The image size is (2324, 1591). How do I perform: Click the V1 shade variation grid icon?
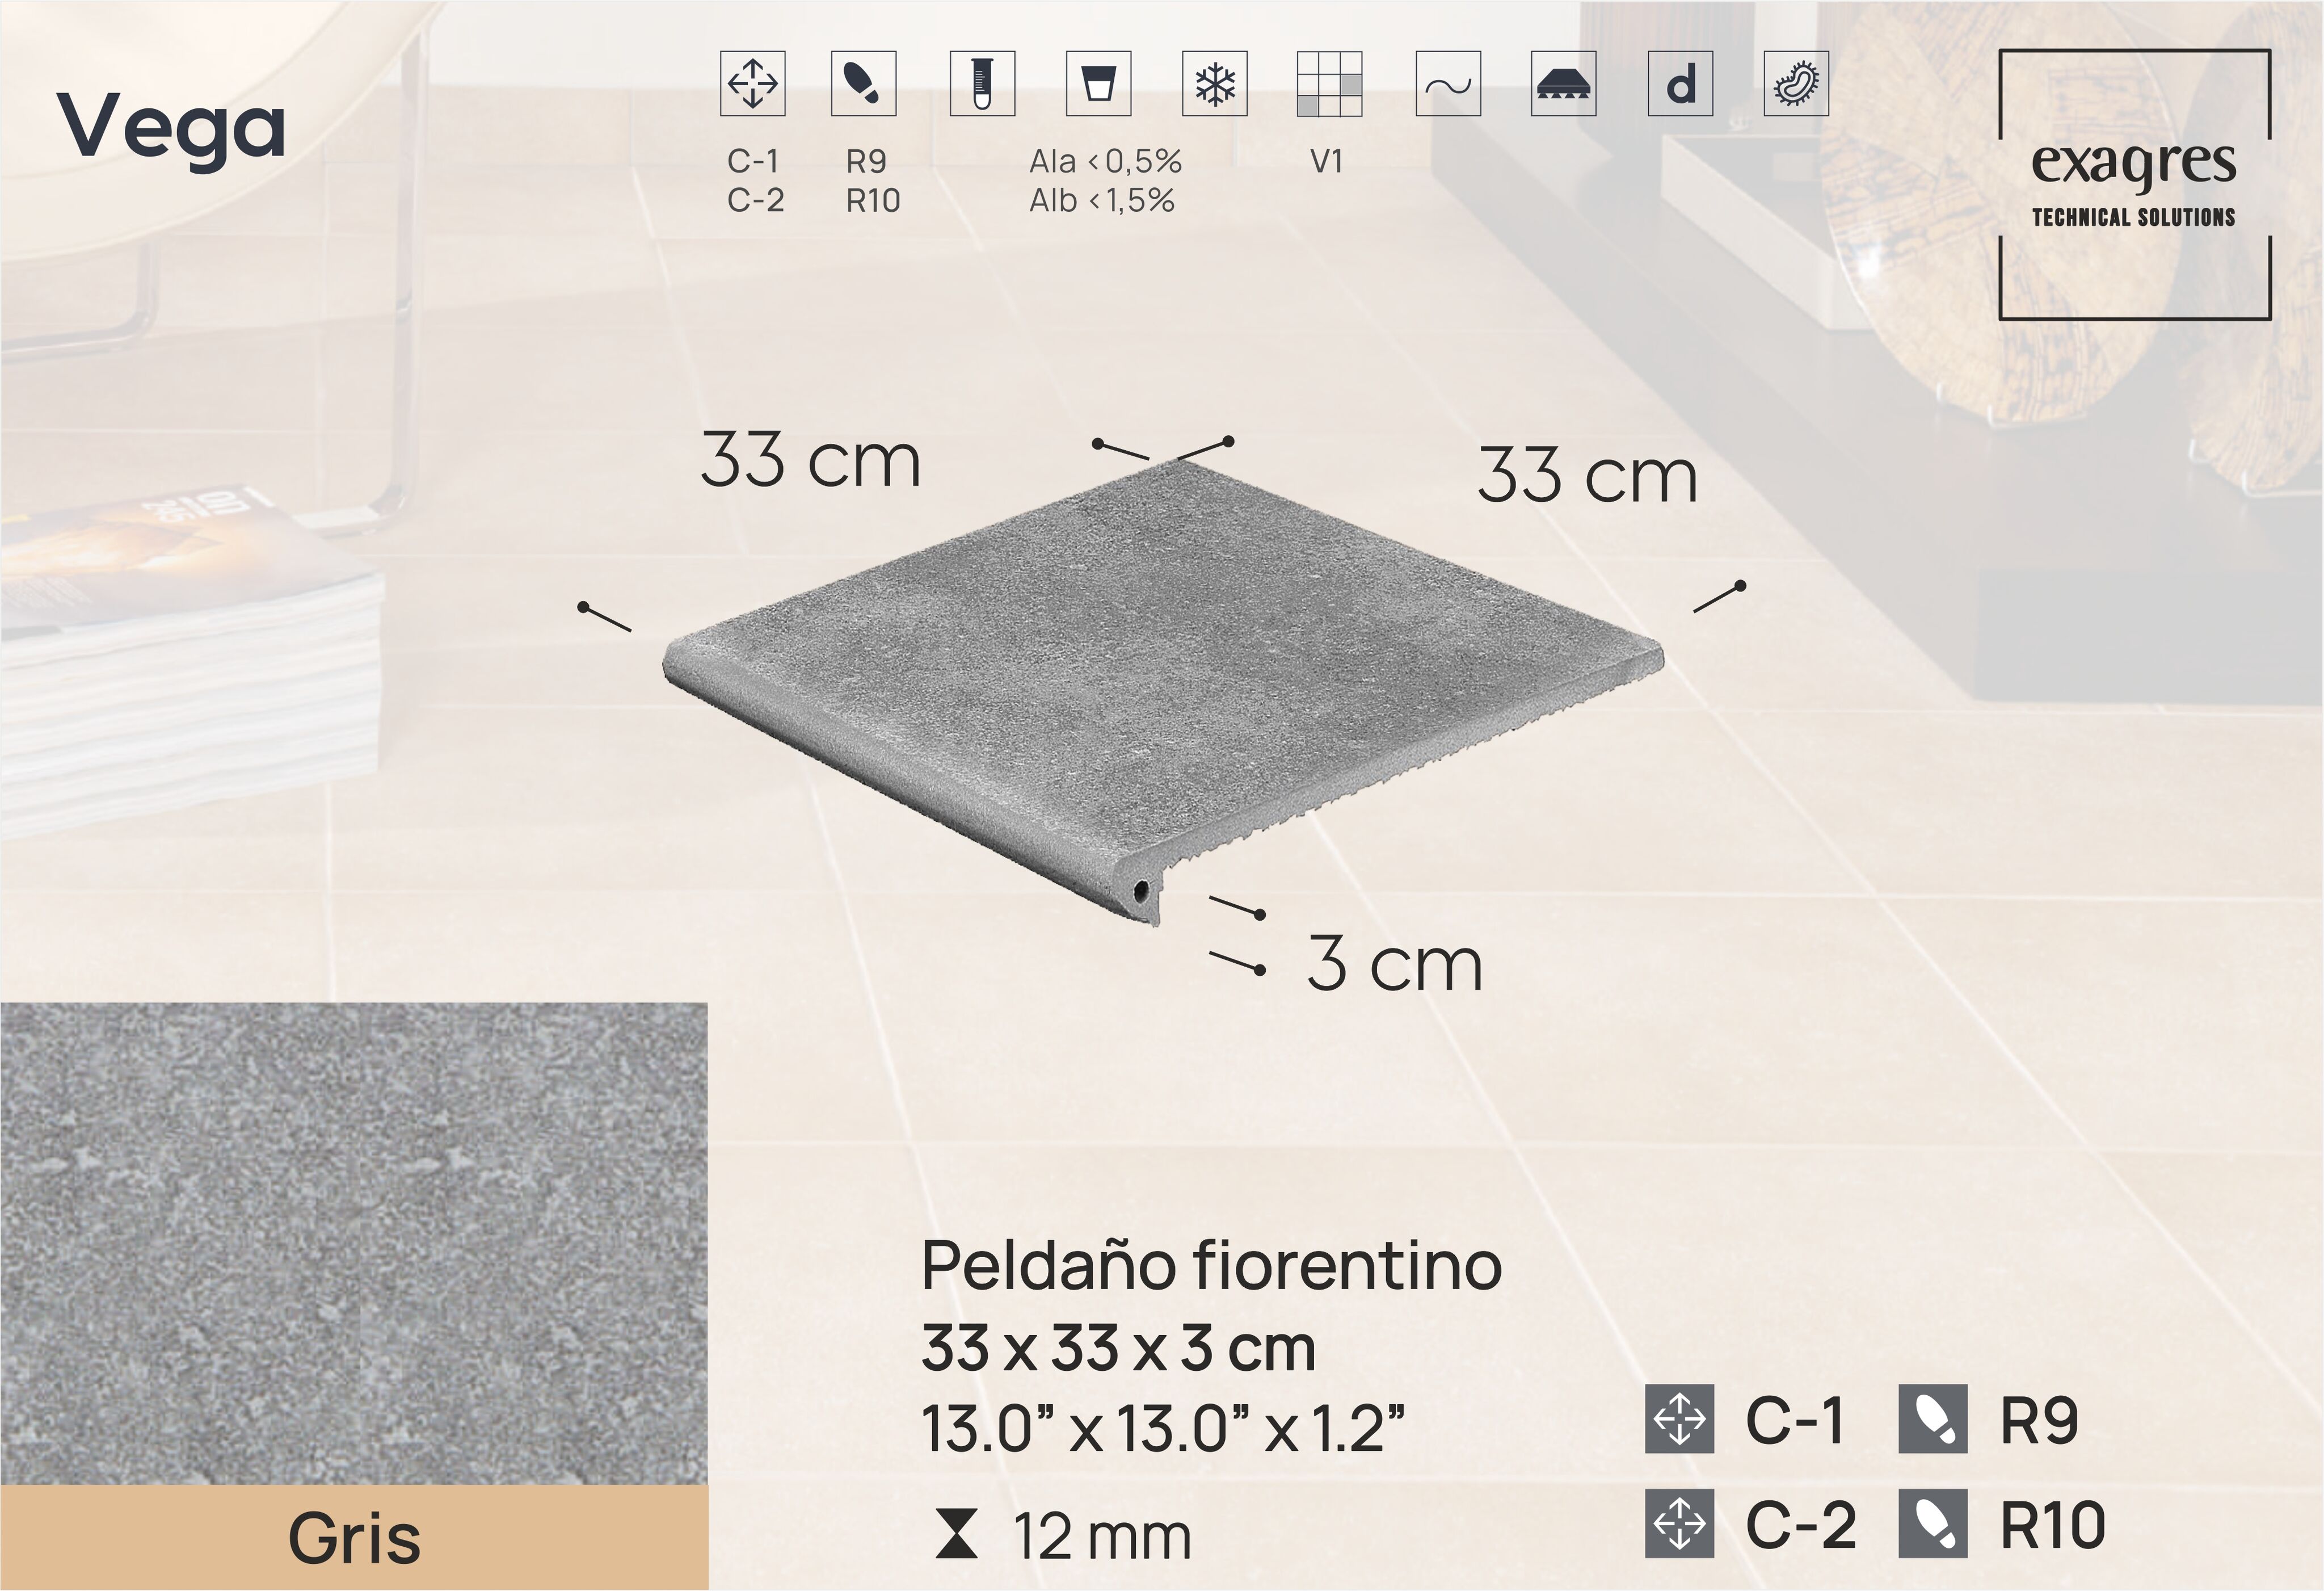coord(1331,85)
